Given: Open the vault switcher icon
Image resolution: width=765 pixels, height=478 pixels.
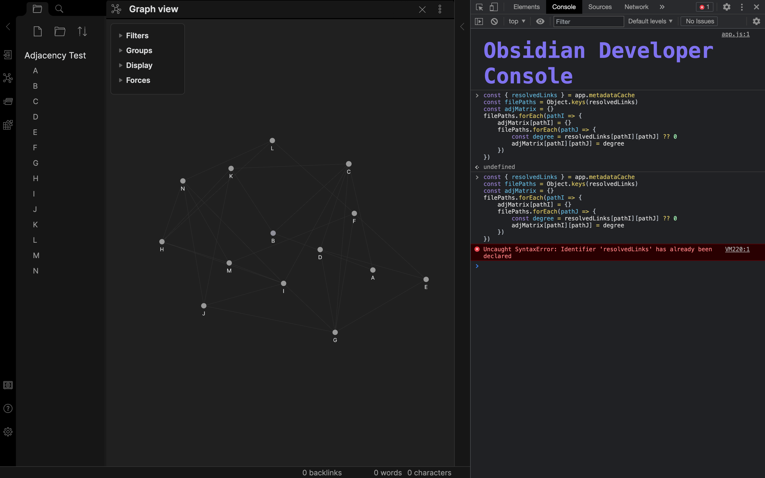Looking at the screenshot, I should [8, 385].
